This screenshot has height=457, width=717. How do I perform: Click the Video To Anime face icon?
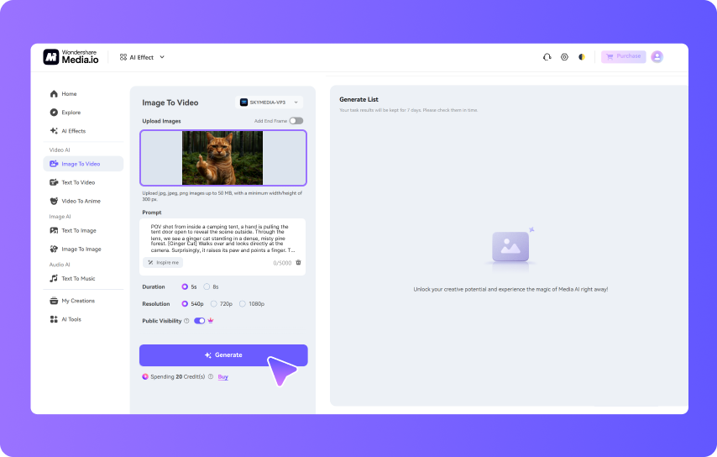tap(54, 201)
